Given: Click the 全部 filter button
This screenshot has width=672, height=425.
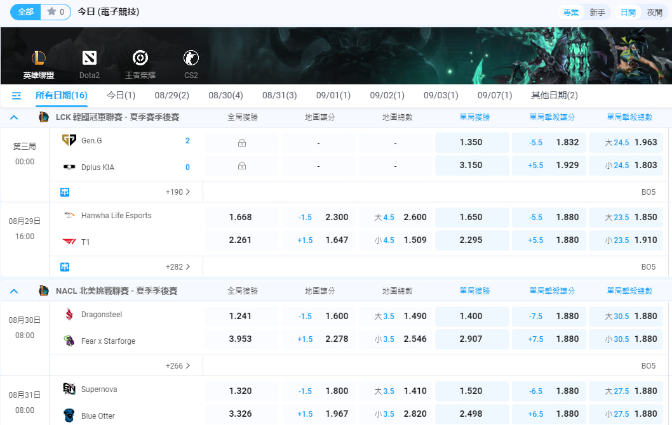Looking at the screenshot, I should pyautogui.click(x=25, y=12).
